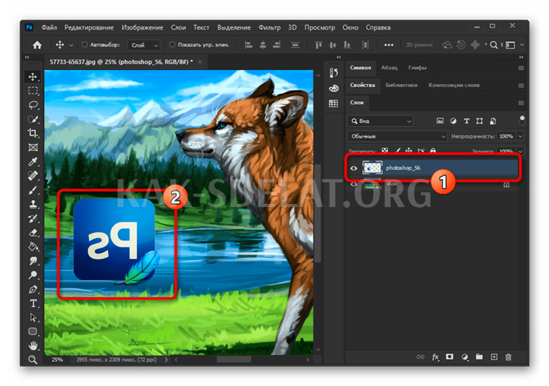549x386 pixels.
Task: Select the Rectangular Marquee tool
Action: 33,91
